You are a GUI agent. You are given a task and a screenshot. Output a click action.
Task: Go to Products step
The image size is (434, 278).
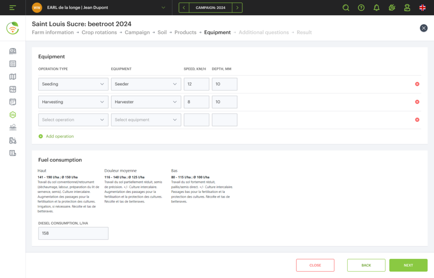186,32
